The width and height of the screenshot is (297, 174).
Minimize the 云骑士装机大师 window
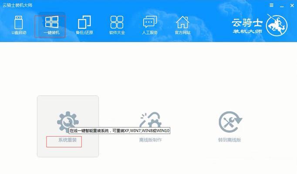[282, 6]
